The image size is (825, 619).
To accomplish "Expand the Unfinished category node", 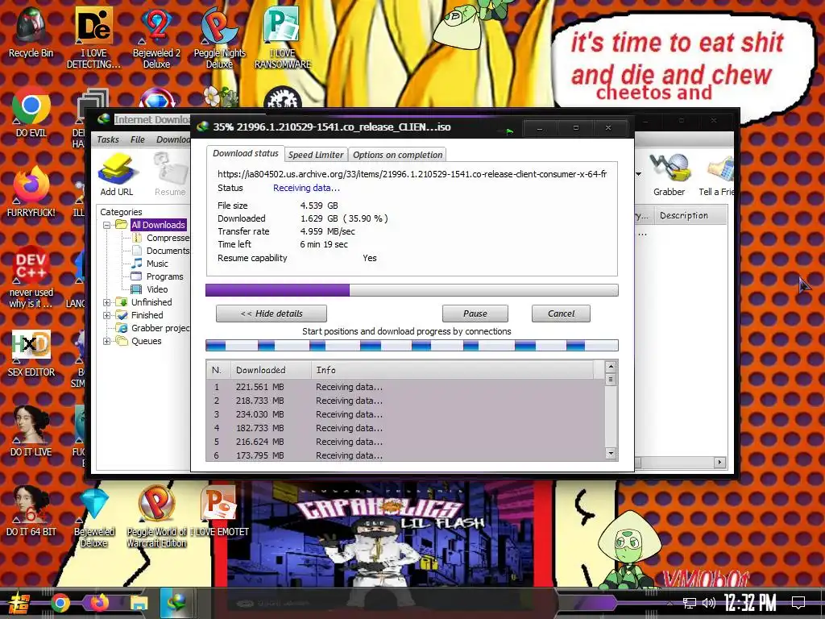I will [x=107, y=302].
